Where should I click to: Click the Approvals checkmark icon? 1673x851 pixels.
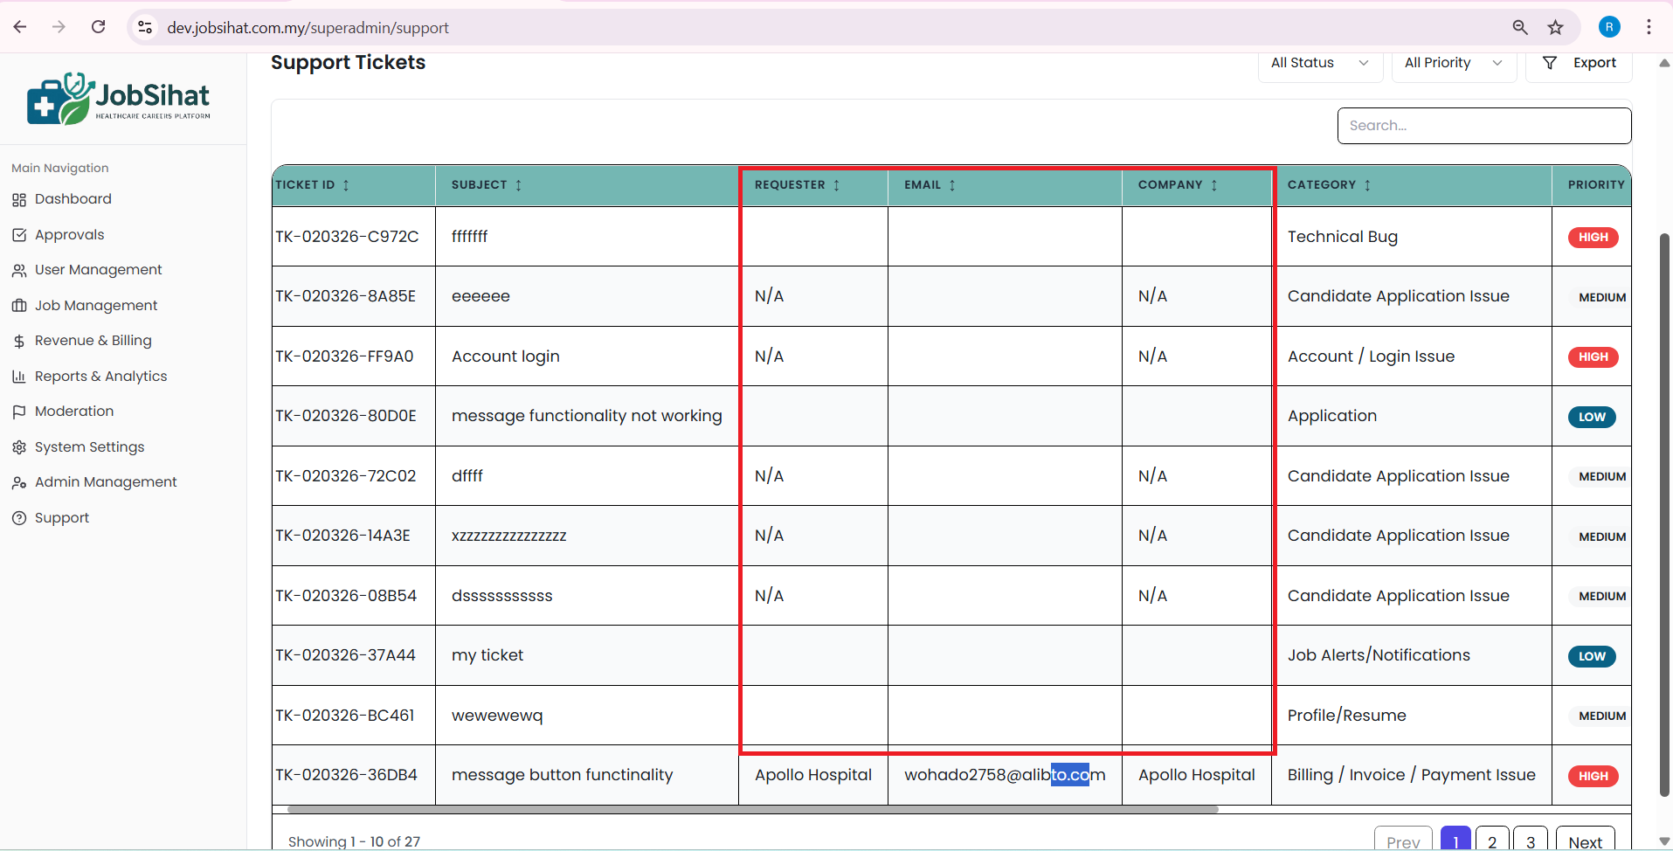pos(19,235)
